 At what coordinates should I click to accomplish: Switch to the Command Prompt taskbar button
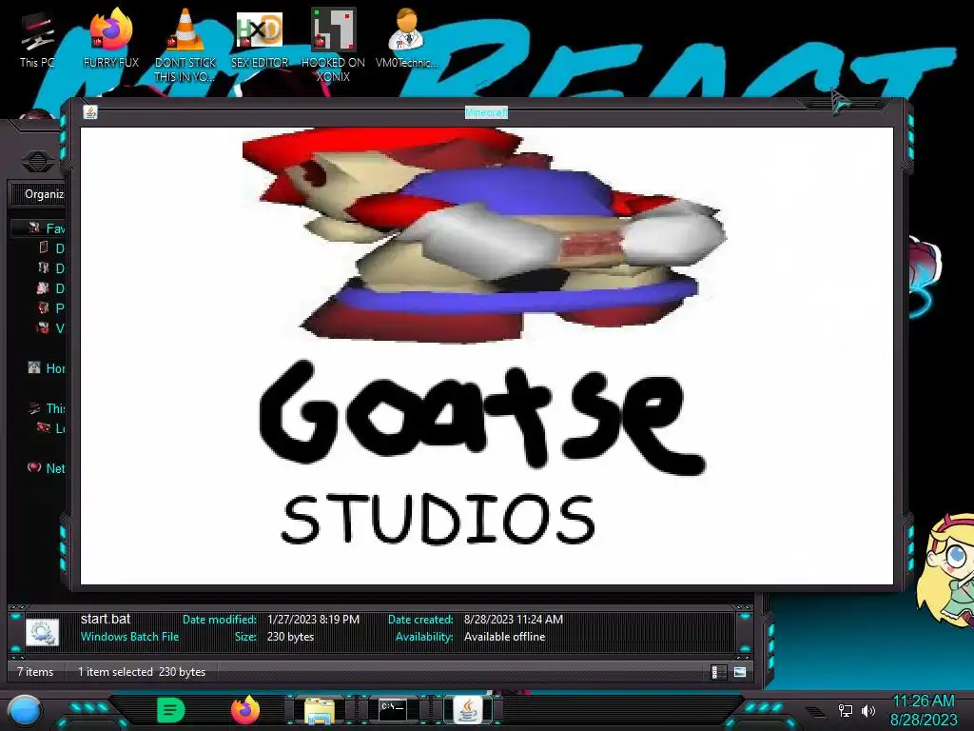[393, 709]
